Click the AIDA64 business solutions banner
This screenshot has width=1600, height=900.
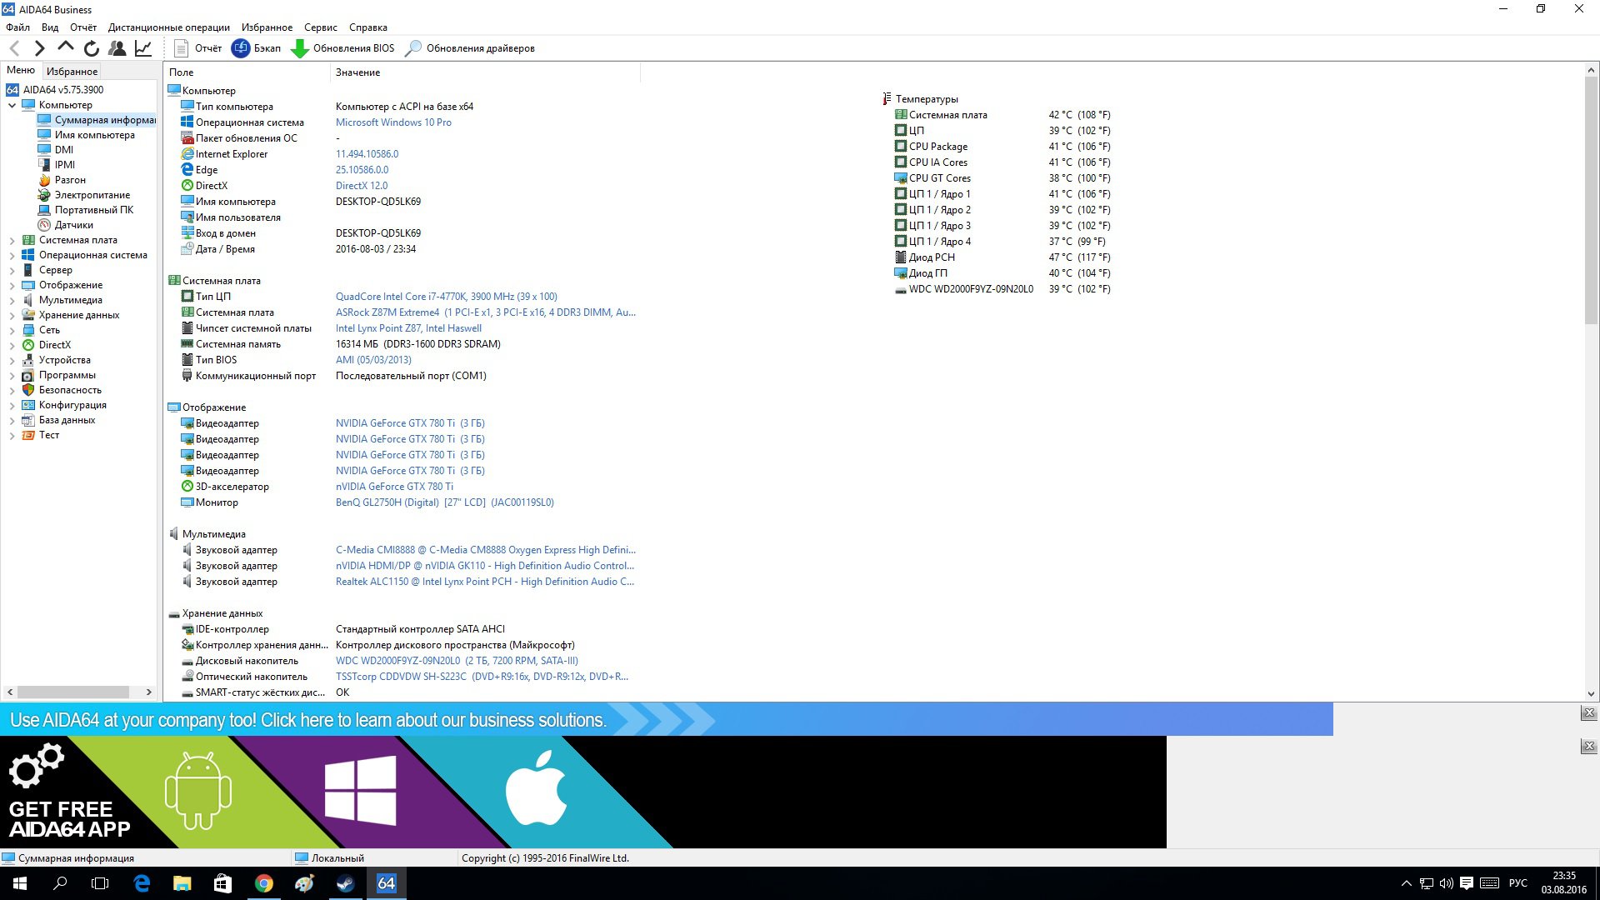pyautogui.click(x=667, y=719)
